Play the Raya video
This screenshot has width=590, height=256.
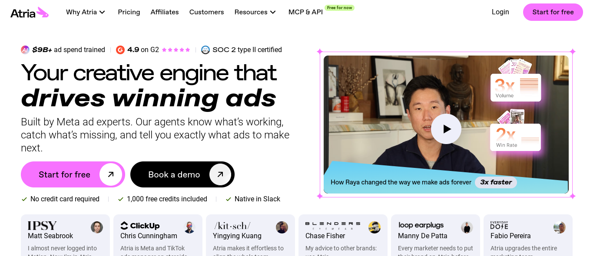446,129
